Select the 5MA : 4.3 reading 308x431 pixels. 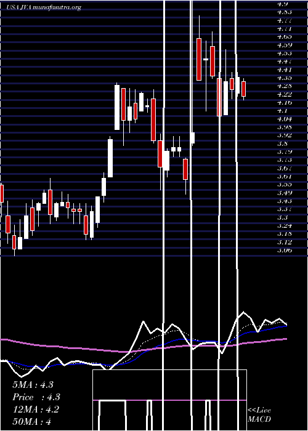tap(33, 385)
